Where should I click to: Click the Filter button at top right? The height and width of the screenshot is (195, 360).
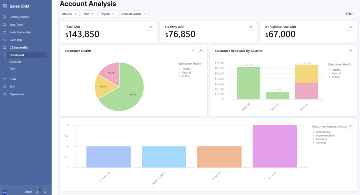[x=349, y=14]
